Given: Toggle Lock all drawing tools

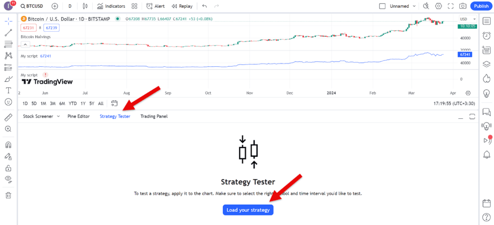Looking at the screenshot, I should pos(8,168).
